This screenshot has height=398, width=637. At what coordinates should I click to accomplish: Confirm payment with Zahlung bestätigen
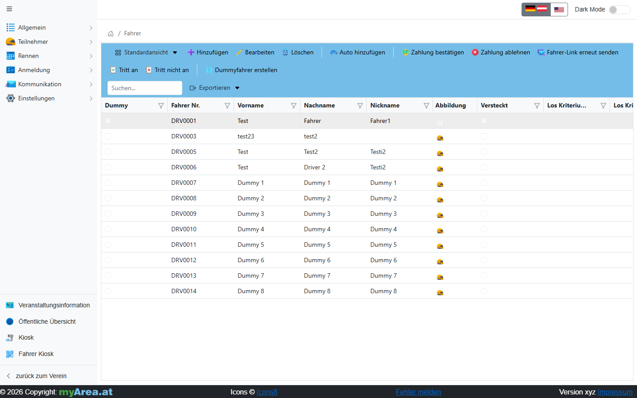[x=433, y=52]
